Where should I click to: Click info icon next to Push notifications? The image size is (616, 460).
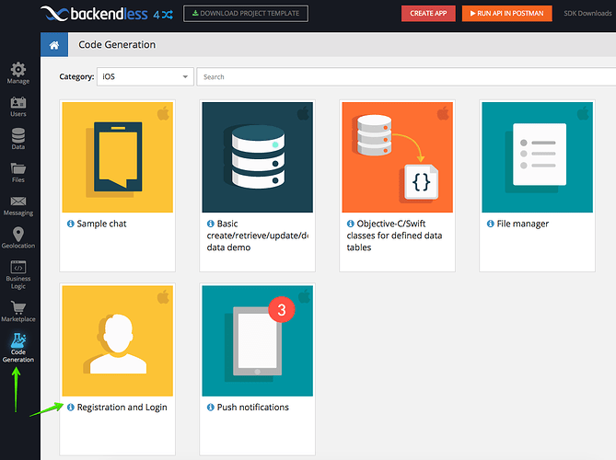pyautogui.click(x=211, y=408)
